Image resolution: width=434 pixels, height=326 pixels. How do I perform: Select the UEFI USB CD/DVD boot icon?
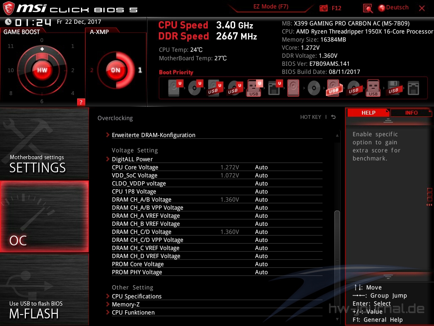[x=235, y=88]
